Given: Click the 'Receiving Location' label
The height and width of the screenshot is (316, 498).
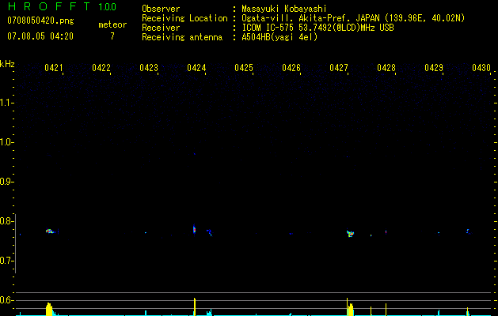Looking at the screenshot, I should click(184, 18).
